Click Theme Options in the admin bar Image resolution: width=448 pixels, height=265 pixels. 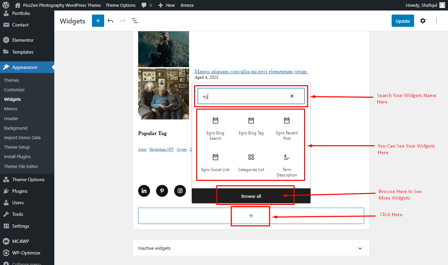[x=120, y=5]
